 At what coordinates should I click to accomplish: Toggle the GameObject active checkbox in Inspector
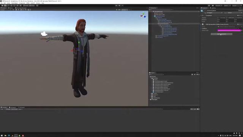[205, 11]
